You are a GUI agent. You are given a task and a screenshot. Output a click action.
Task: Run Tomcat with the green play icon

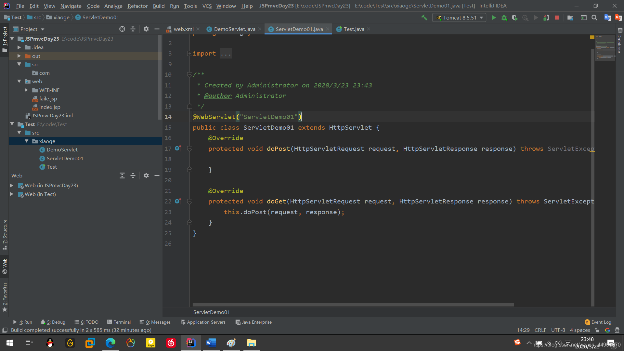pos(494,18)
